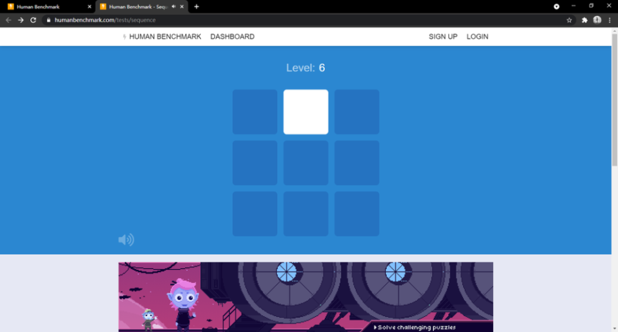
Task: Click the lightning bolt logo icon
Action: (125, 36)
